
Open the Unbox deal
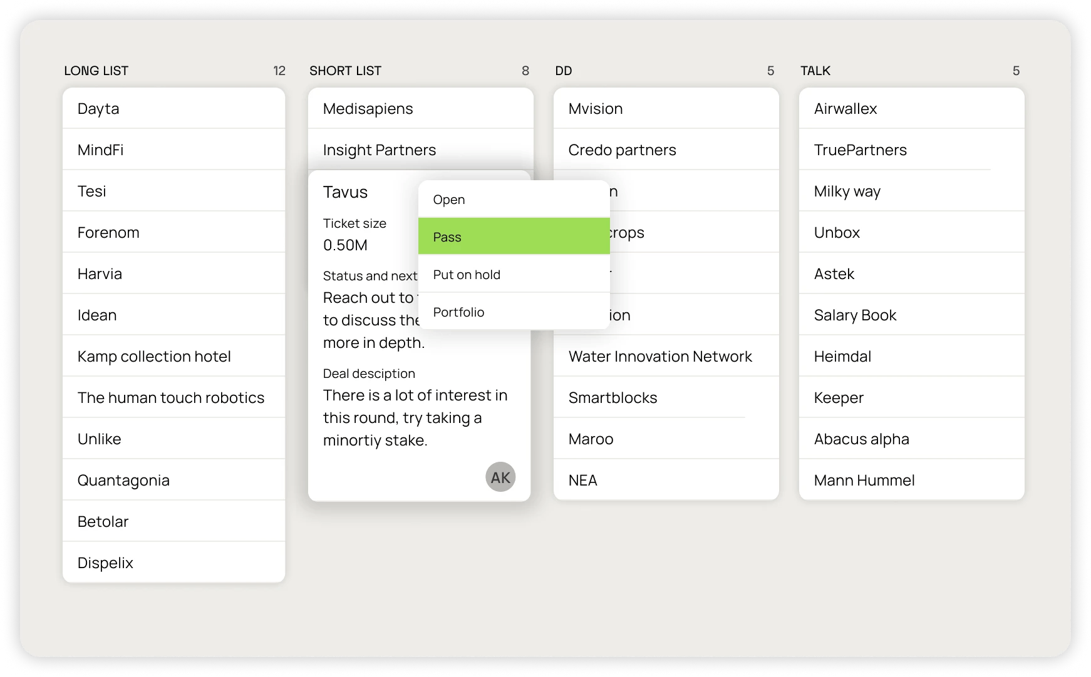coord(912,232)
